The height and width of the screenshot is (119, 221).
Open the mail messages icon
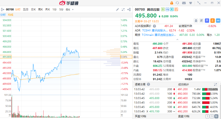[184, 3]
